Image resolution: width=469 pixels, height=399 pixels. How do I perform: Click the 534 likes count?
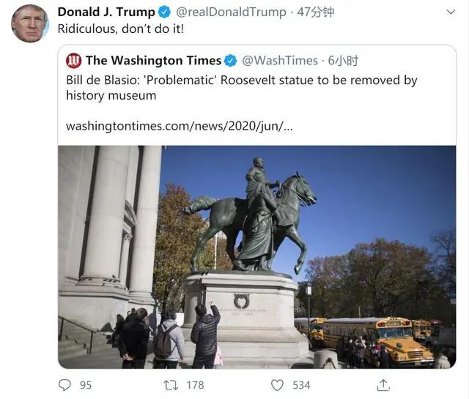click(301, 385)
